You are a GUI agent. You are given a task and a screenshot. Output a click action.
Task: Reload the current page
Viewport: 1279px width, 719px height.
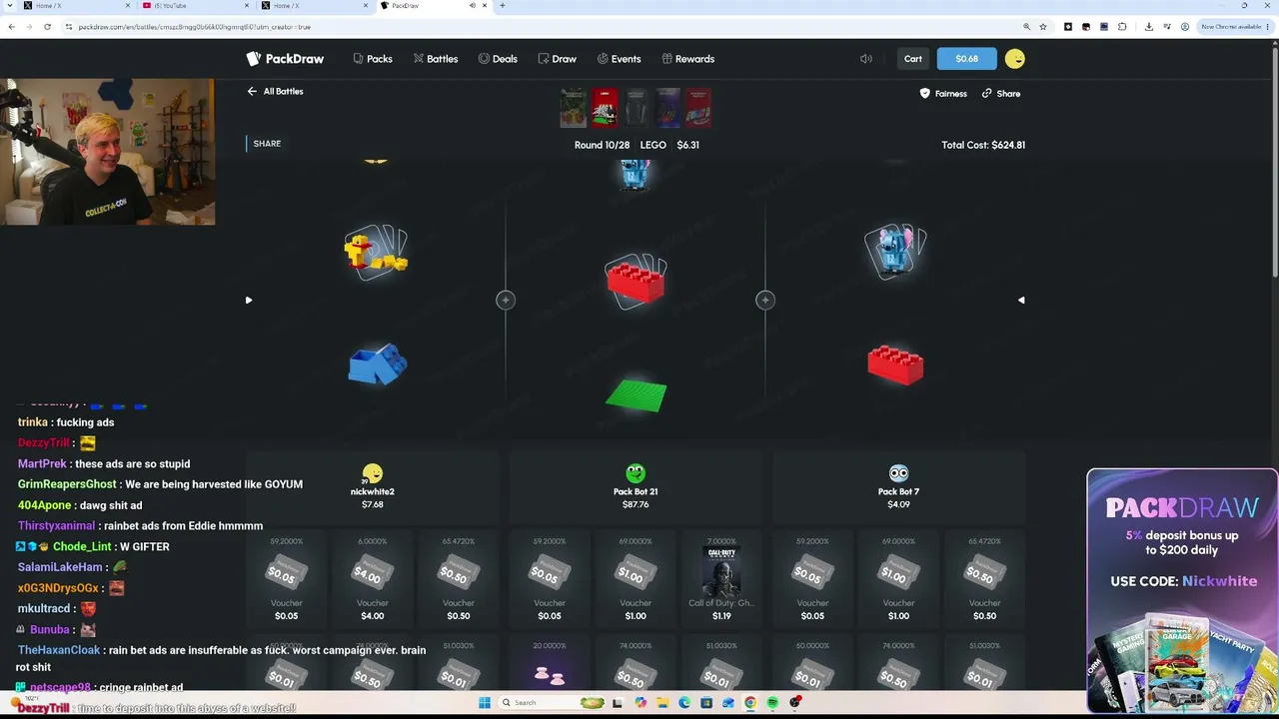coord(47,27)
